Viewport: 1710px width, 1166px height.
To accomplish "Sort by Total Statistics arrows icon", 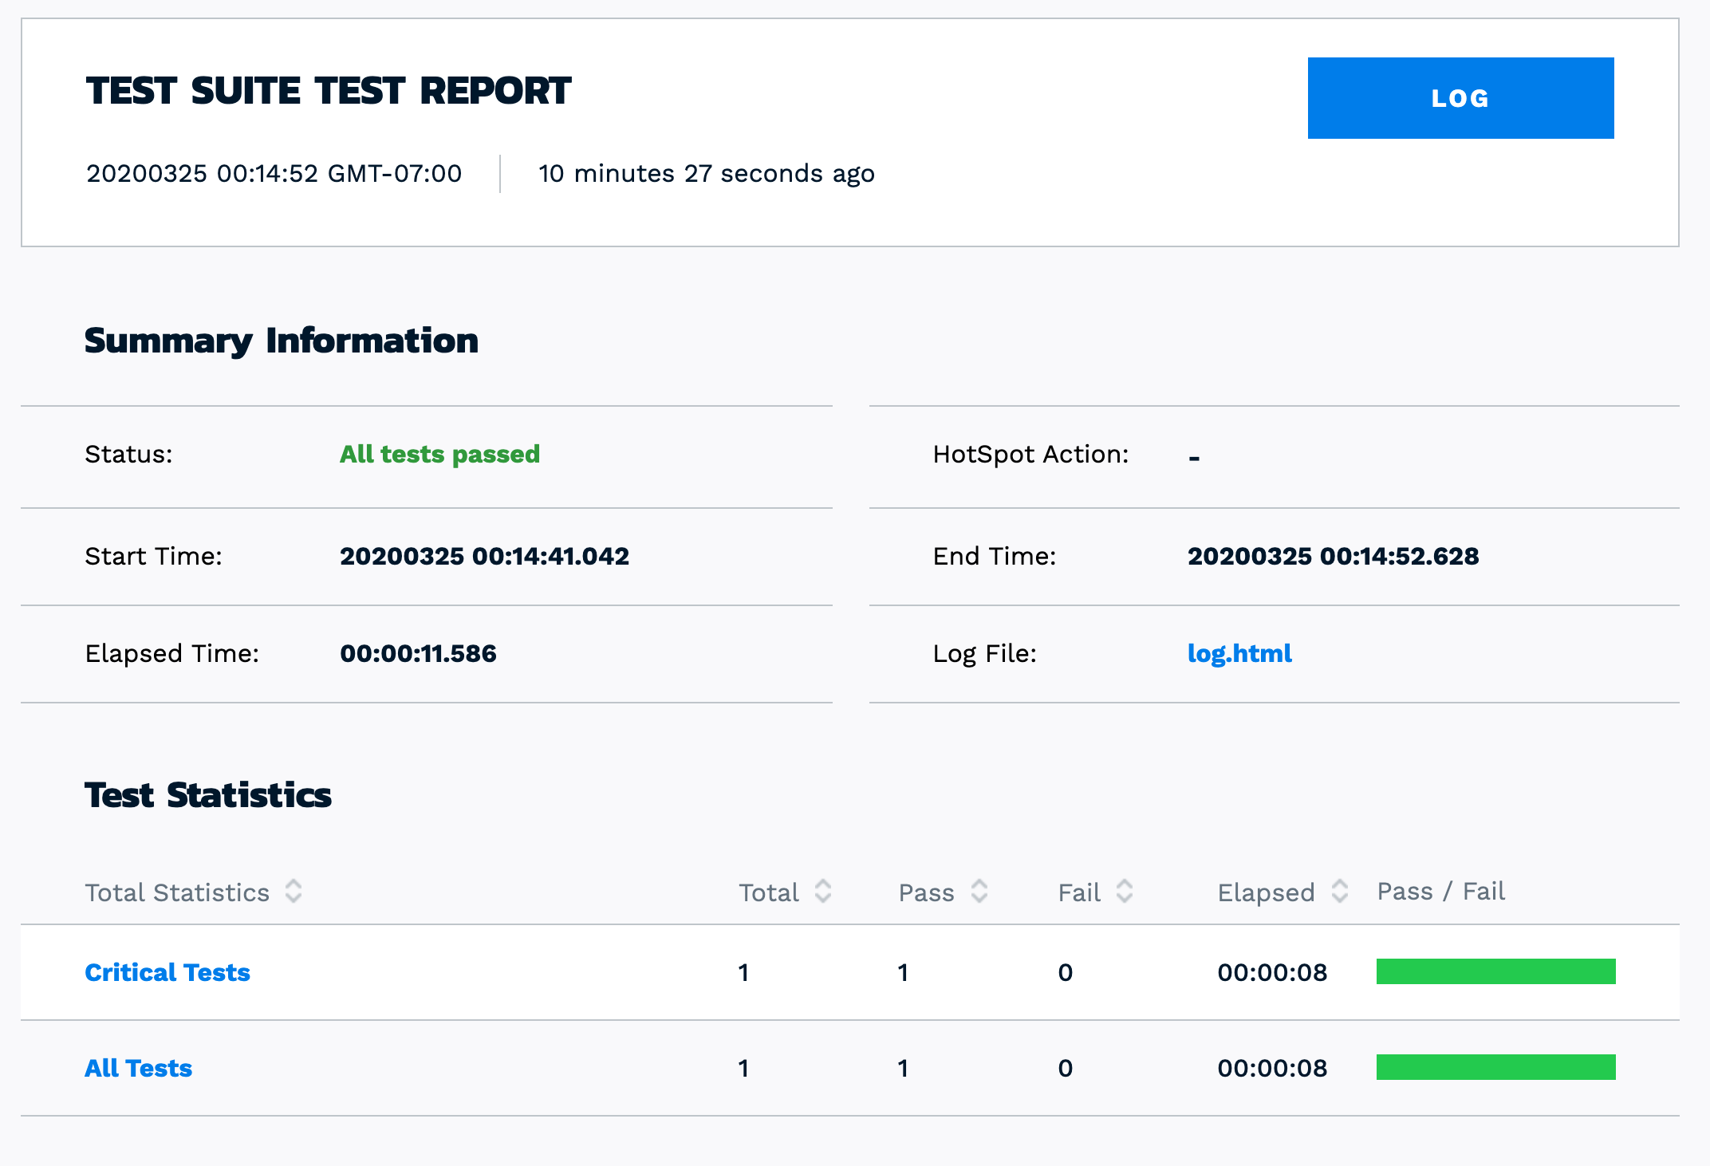I will click(294, 891).
